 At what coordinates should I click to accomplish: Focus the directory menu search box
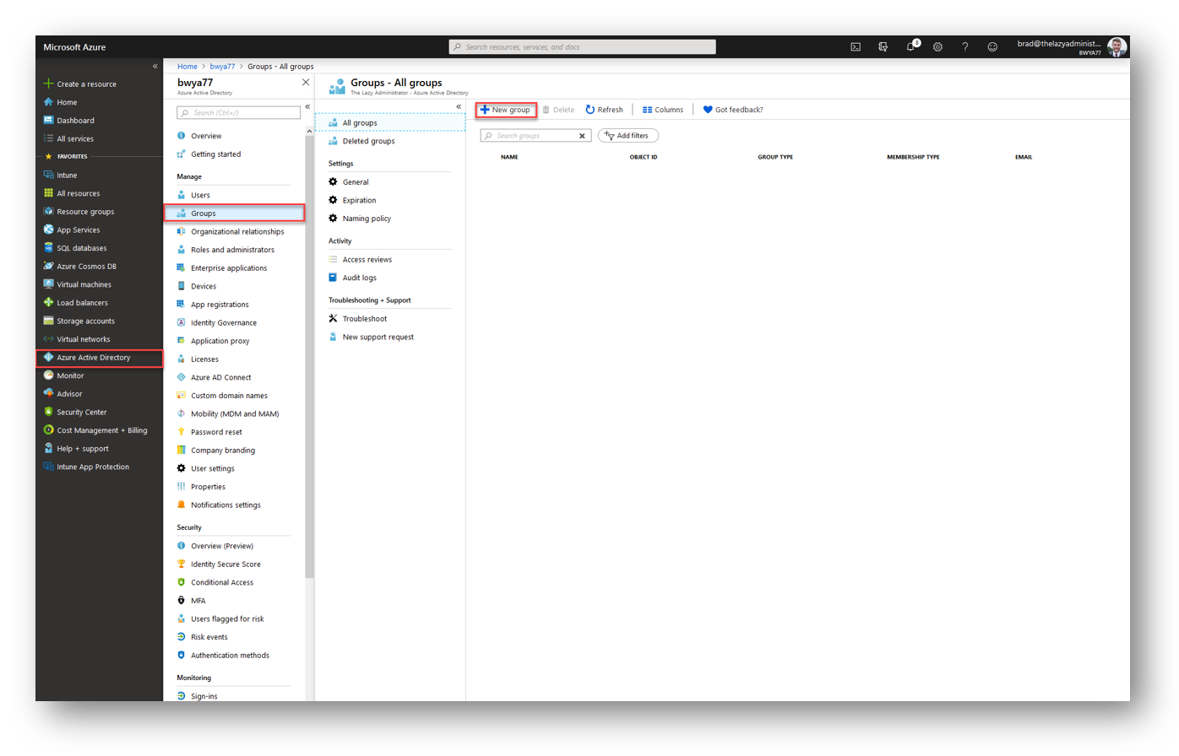click(x=238, y=112)
